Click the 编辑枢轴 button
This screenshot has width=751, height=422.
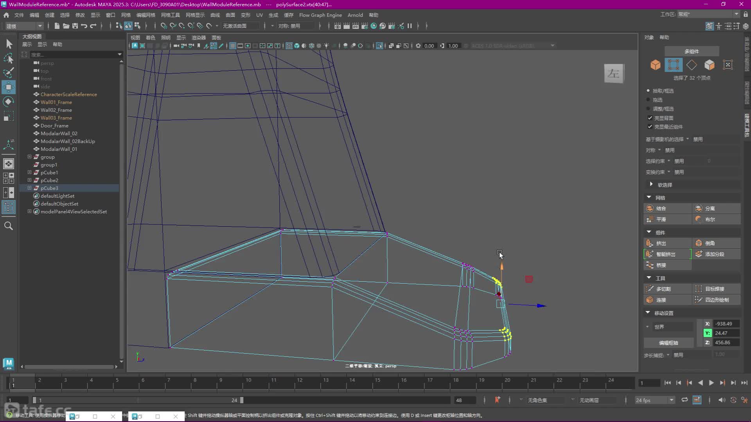[x=668, y=343]
